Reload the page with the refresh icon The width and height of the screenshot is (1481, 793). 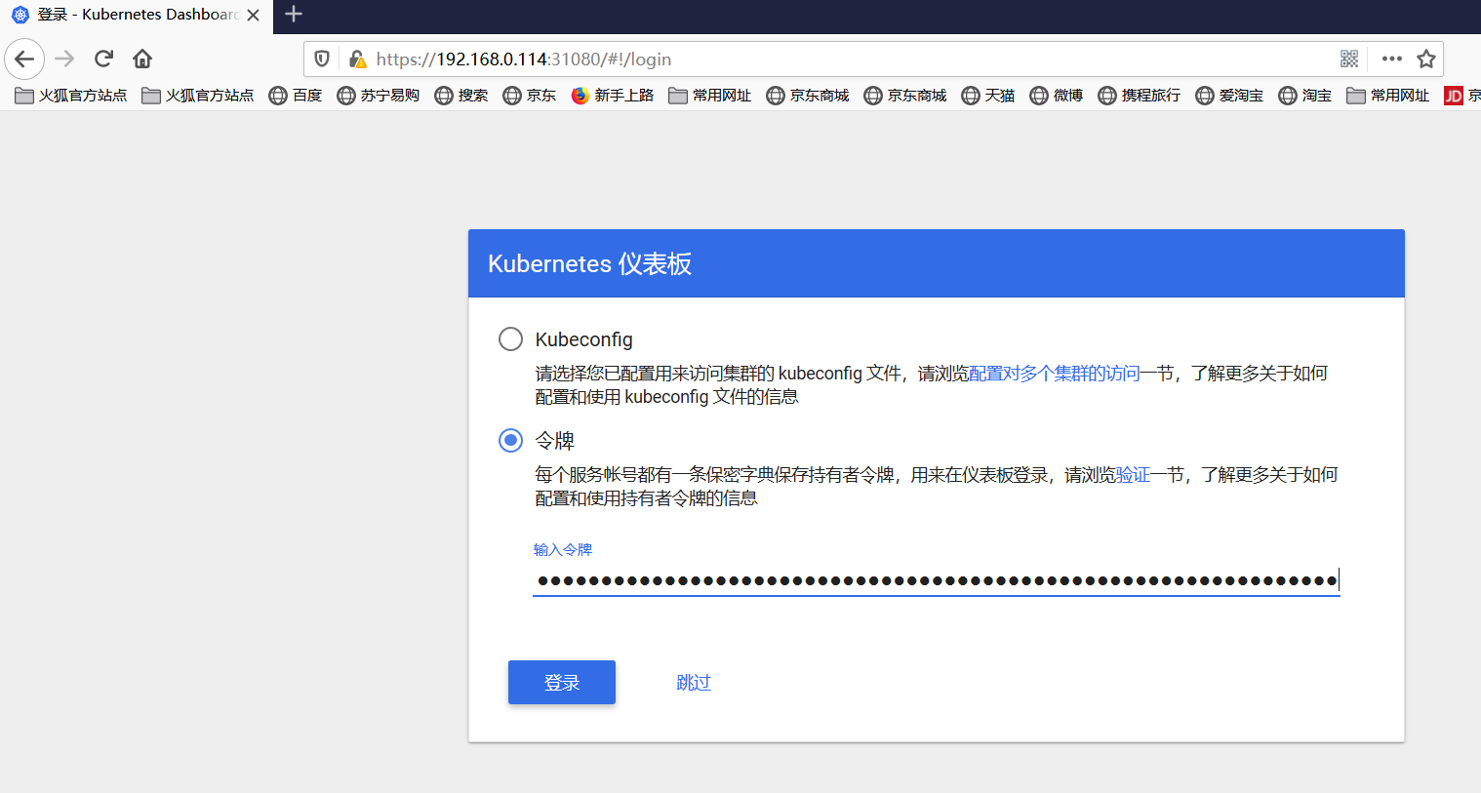click(x=103, y=59)
